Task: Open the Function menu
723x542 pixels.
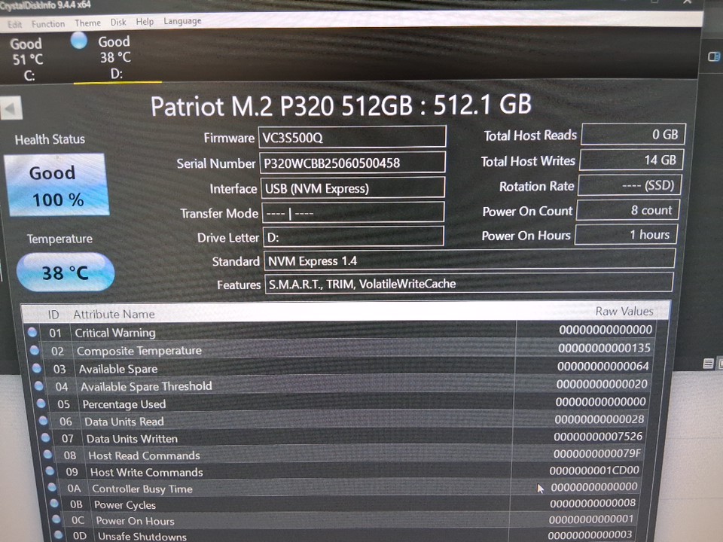Action: [48, 24]
